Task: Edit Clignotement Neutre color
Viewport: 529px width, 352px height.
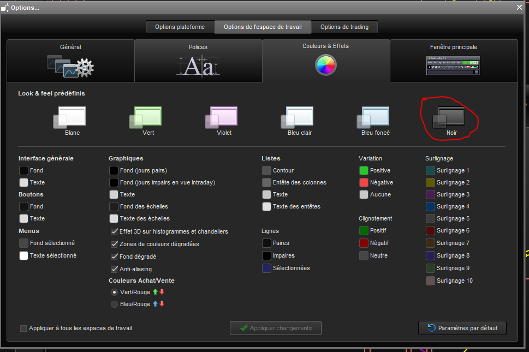Action: click(364, 255)
